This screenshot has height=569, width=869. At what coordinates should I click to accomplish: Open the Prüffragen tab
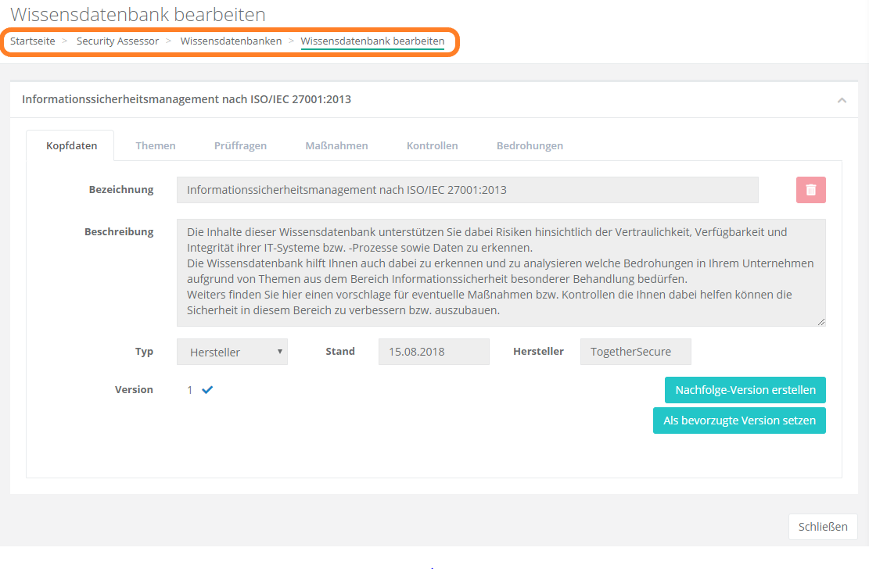pos(240,145)
